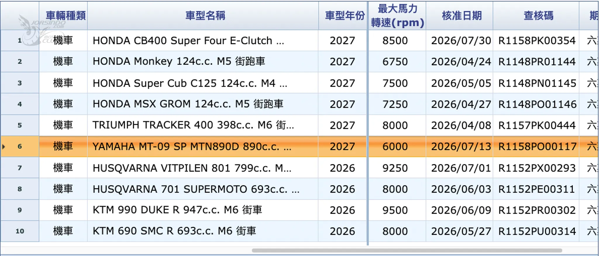Select HONDA MSX GROM 124c.c. cell
Screen dimensions: 599x256
[203, 104]
